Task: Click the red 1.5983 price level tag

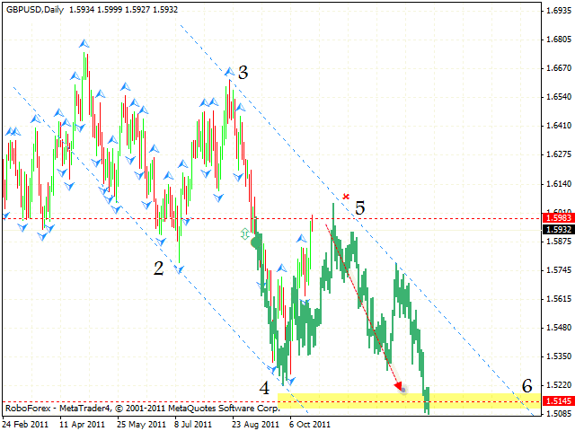Action: tap(559, 218)
